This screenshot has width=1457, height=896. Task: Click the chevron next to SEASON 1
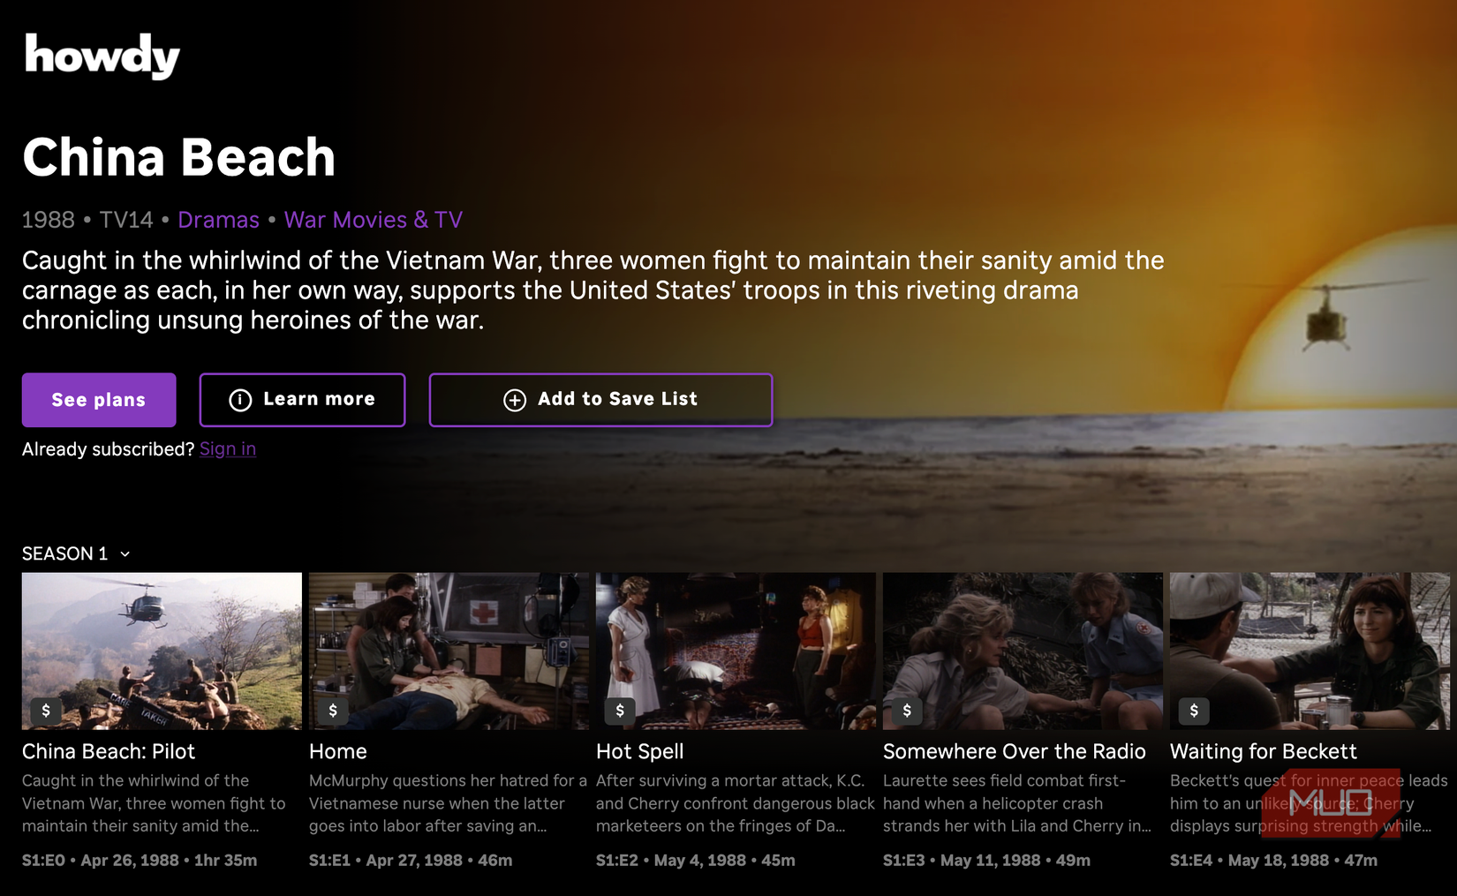coord(125,554)
